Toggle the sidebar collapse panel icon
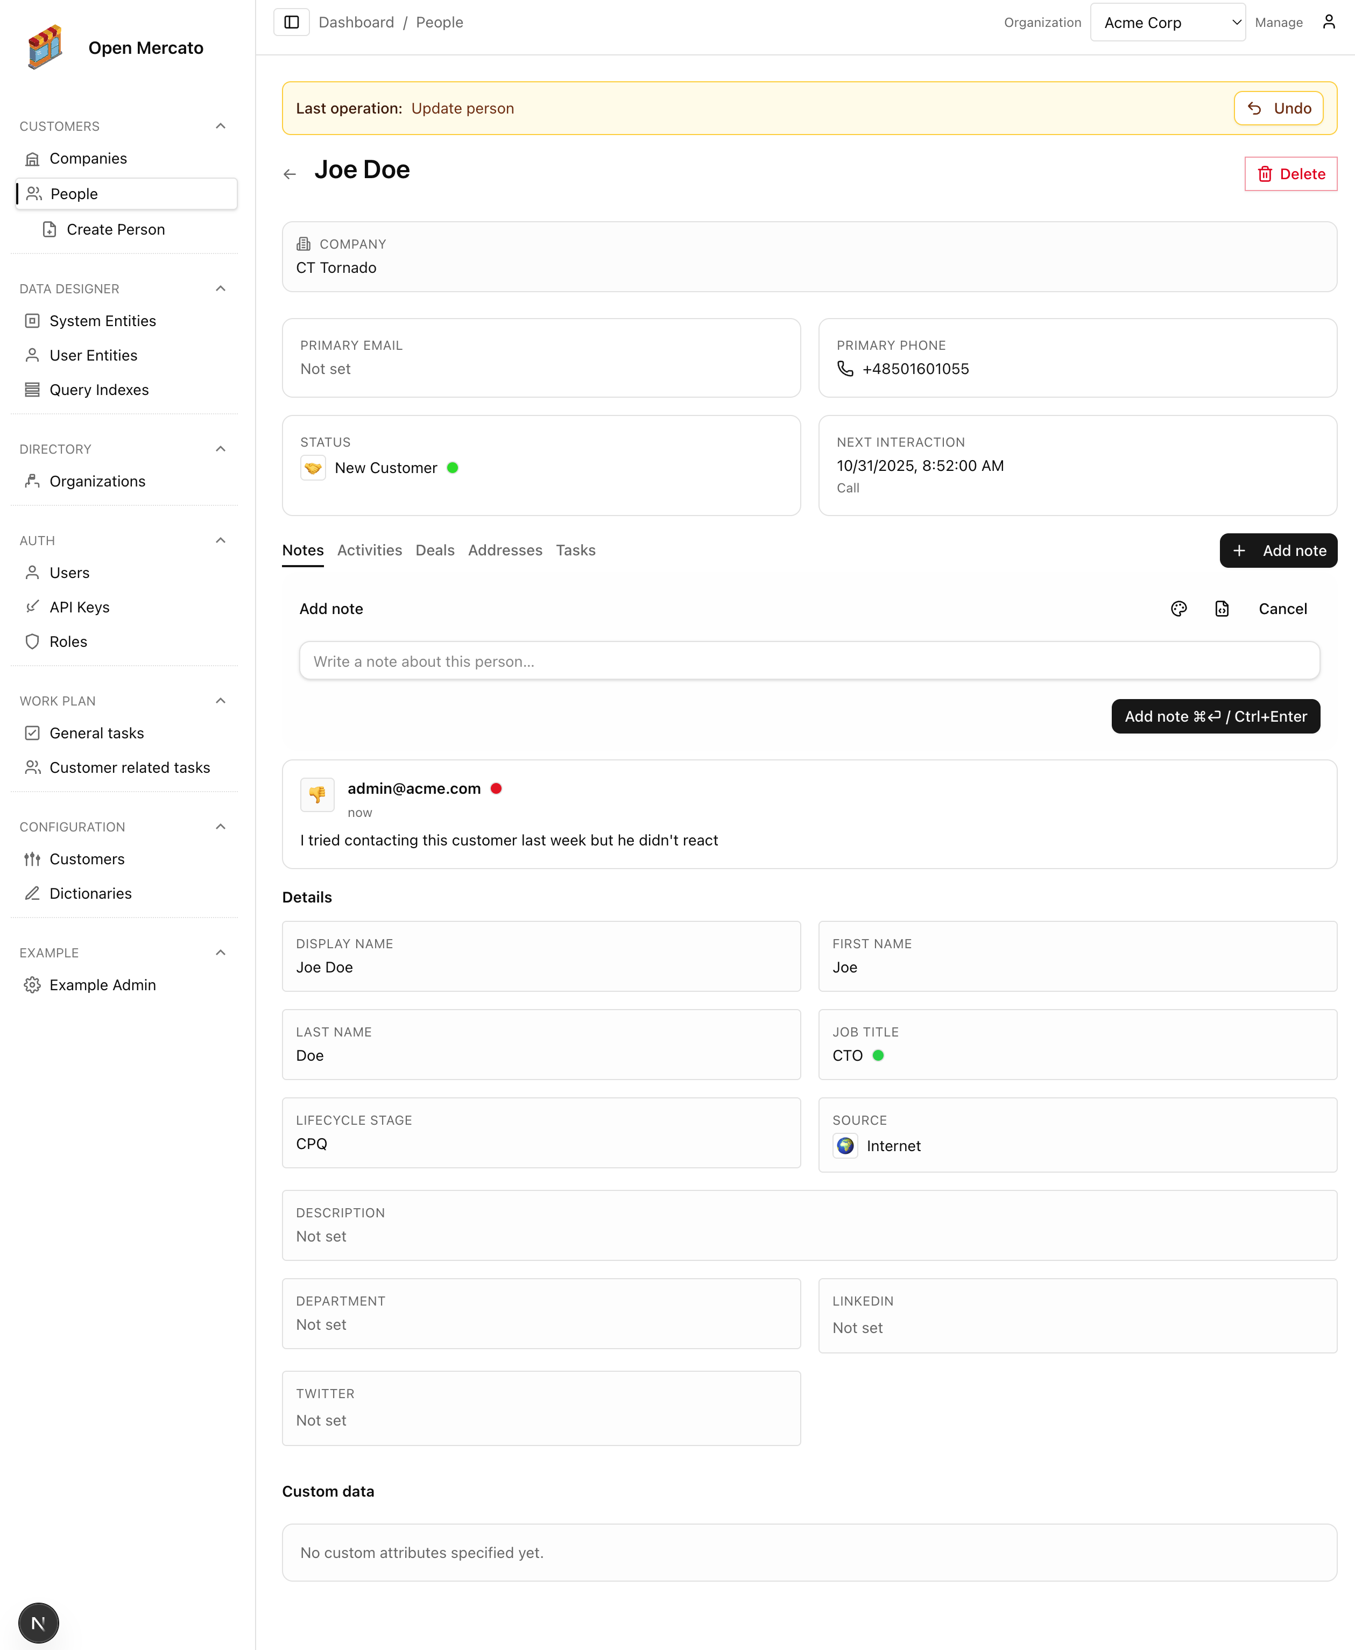 point(291,22)
